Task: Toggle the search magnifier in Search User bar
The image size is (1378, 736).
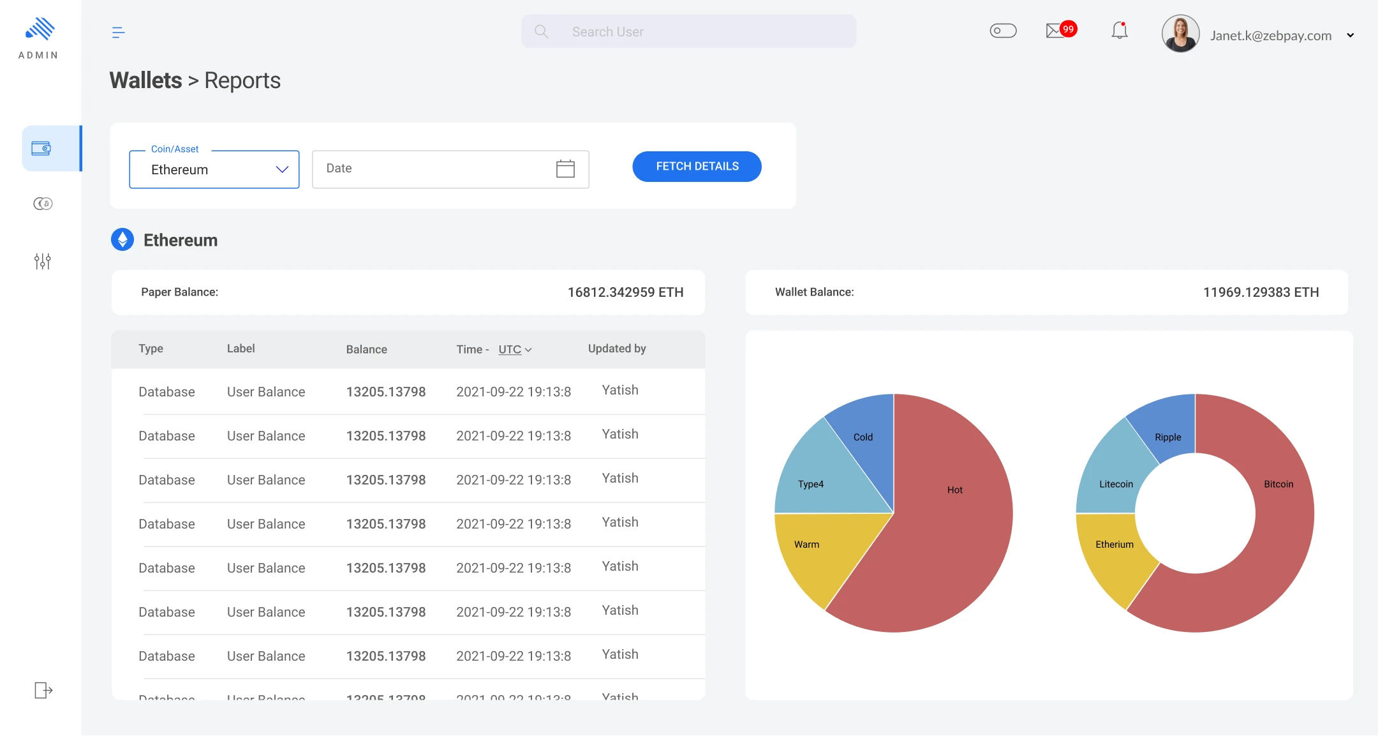Action: pos(541,31)
